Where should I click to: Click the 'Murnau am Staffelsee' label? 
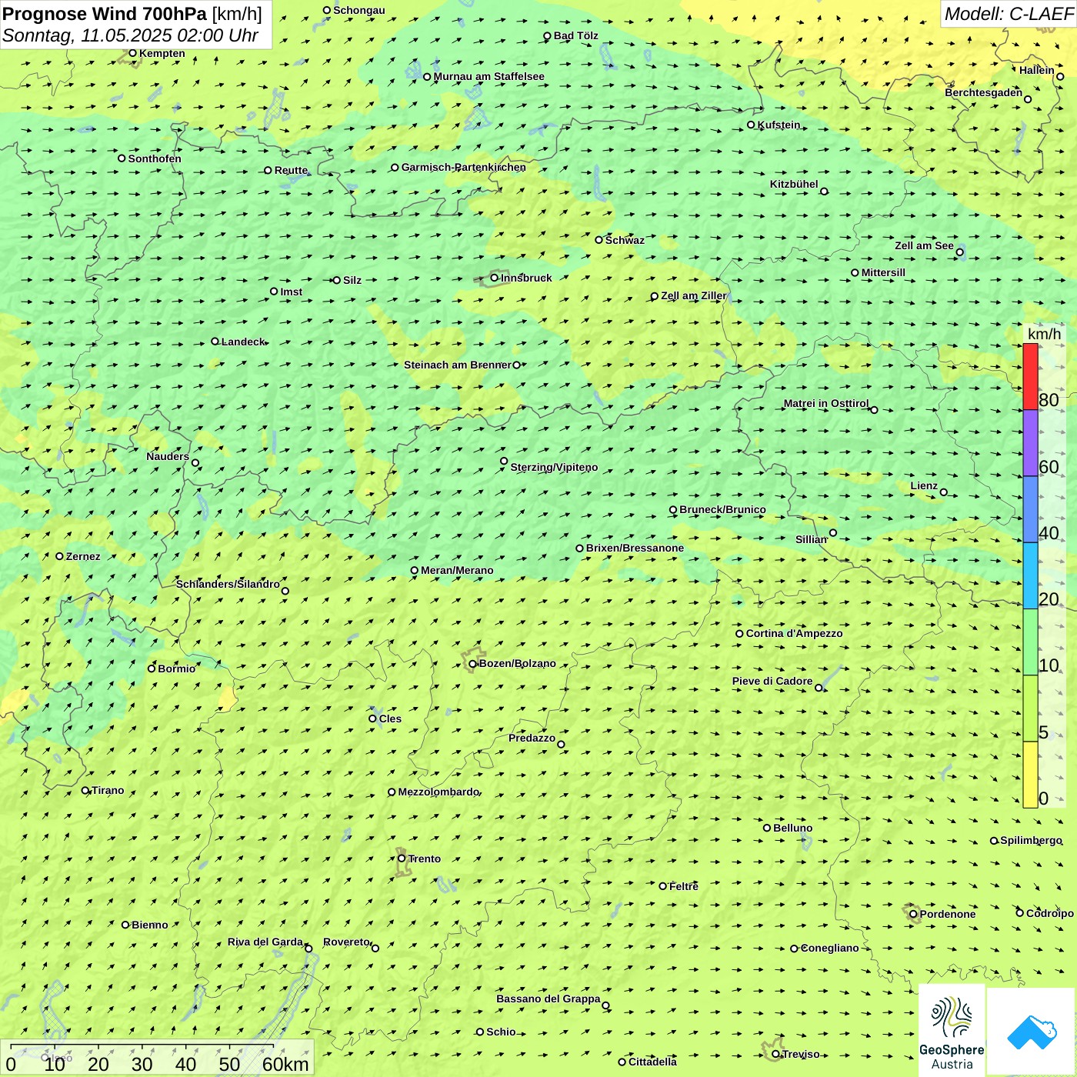pos(489,76)
